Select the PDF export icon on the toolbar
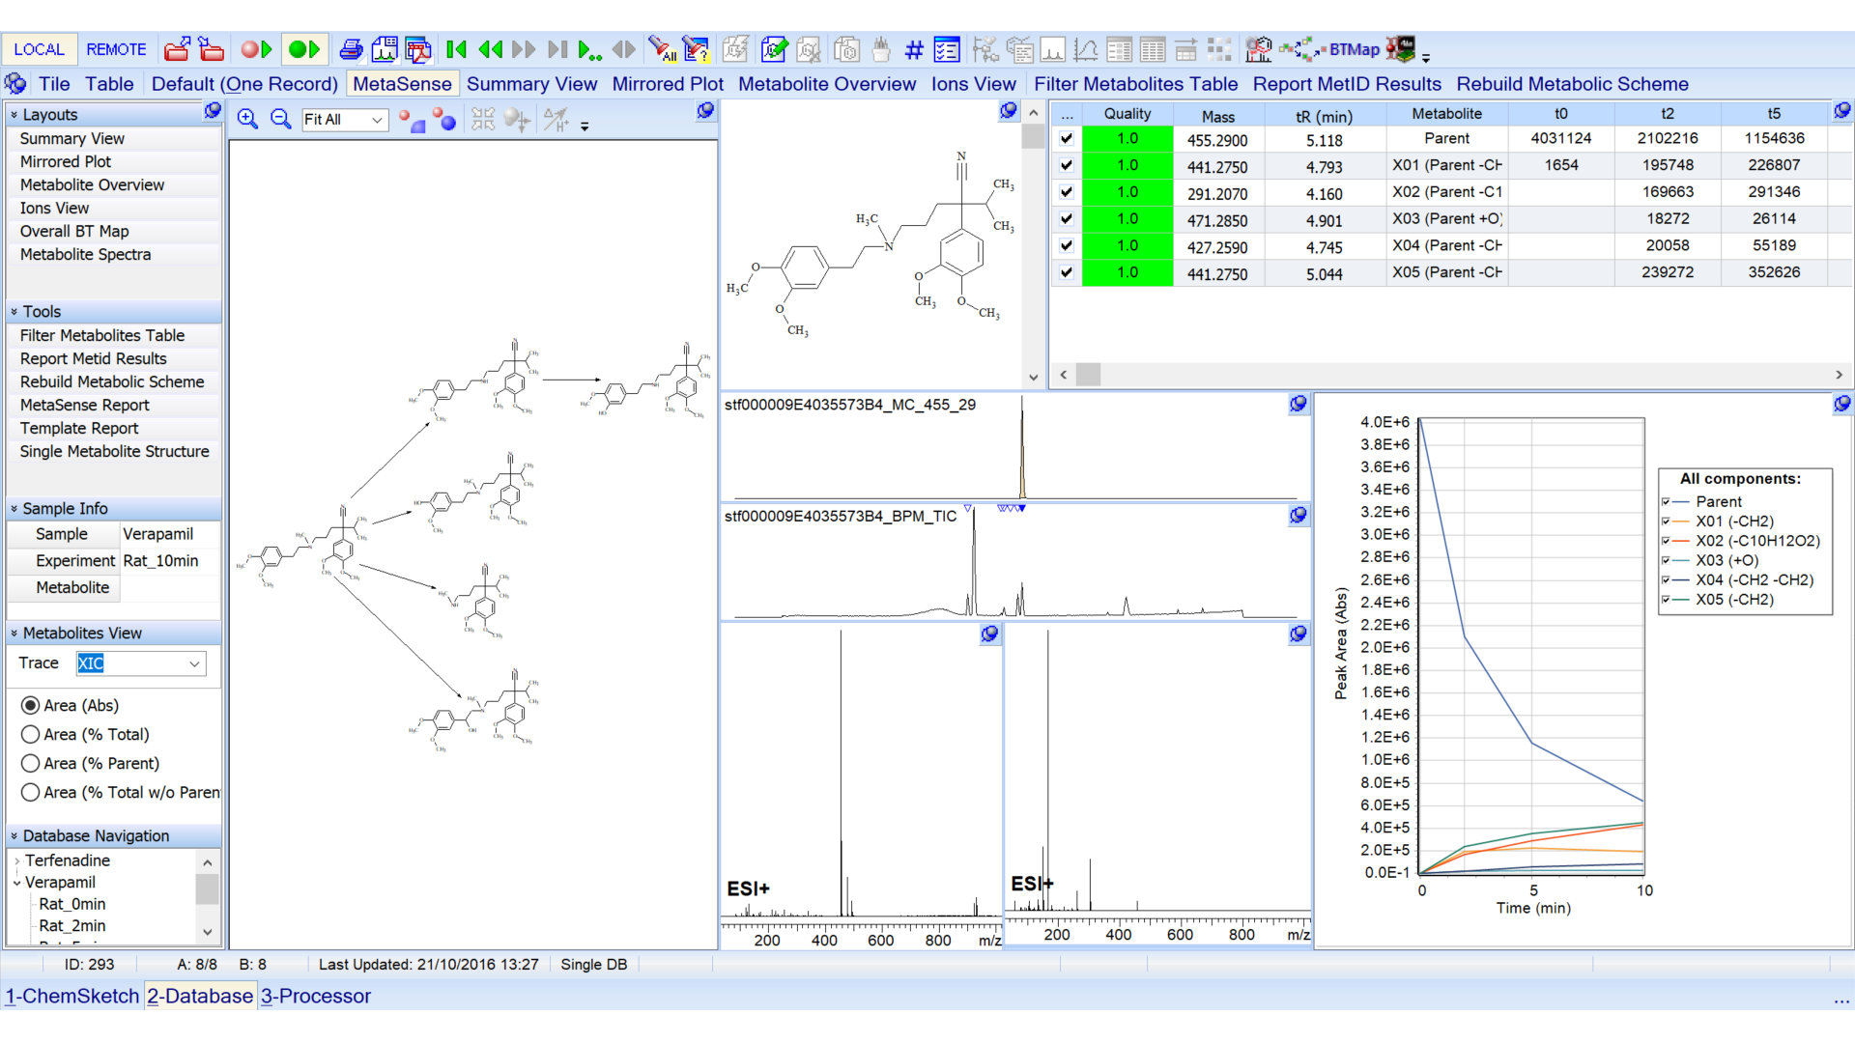This screenshot has width=1855, height=1043. click(x=418, y=49)
